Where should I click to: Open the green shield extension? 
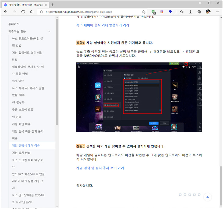(153, 12)
